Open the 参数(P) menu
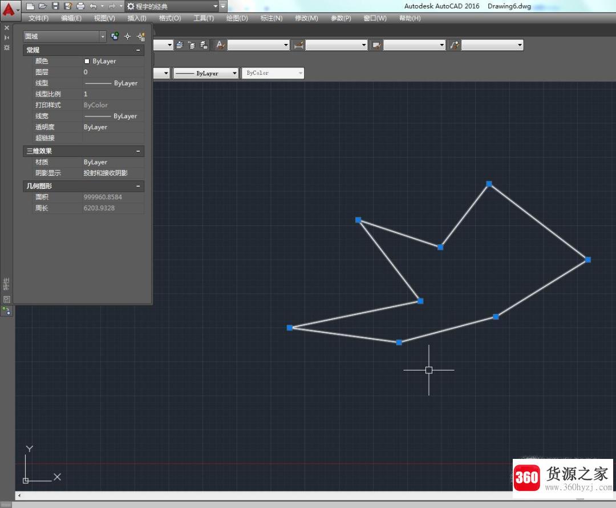 coord(341,18)
